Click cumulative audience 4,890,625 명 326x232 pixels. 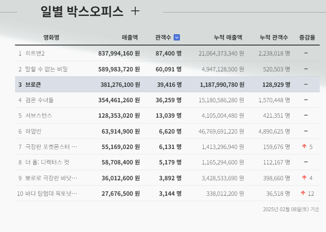click(x=274, y=131)
